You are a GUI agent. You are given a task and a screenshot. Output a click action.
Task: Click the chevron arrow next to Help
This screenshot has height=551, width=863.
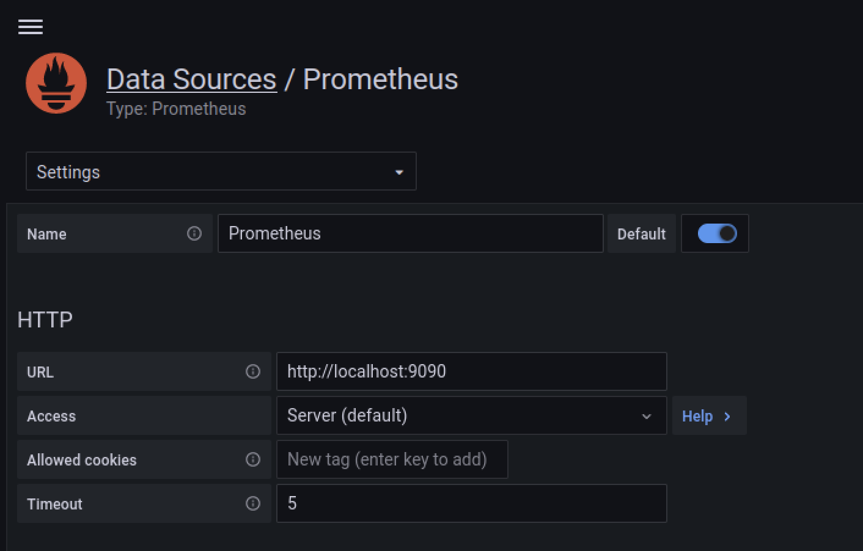point(727,417)
